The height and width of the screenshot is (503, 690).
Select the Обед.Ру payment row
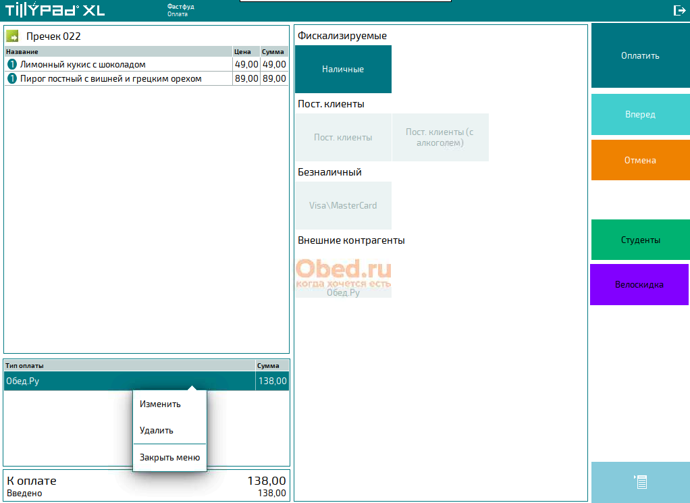pos(128,381)
